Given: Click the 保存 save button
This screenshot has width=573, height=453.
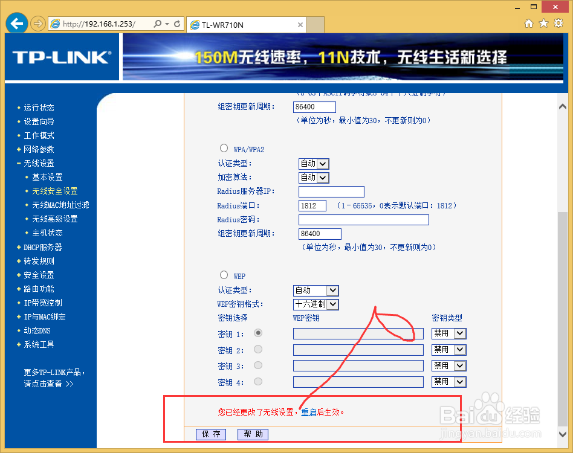Looking at the screenshot, I should pos(211,434).
